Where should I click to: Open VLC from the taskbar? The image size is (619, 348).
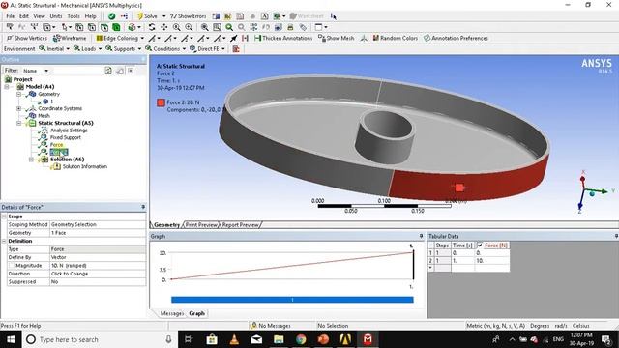point(234,339)
